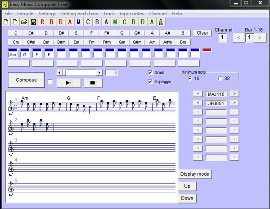Open the Track menu
The image size is (270, 209).
(109, 13)
